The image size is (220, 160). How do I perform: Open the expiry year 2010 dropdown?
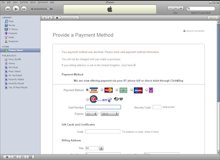click(110, 114)
